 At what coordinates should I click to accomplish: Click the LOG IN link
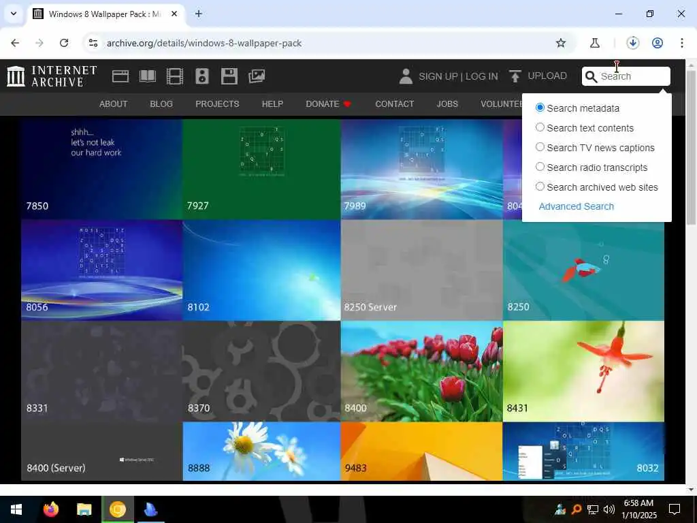click(x=481, y=76)
